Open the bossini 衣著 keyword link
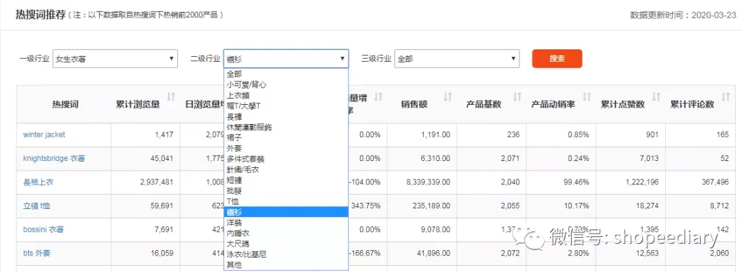The width and height of the screenshot is (742, 272). coord(43,230)
